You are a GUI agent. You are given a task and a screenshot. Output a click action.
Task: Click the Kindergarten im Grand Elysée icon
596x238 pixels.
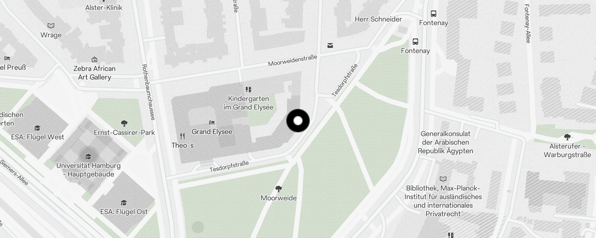(248, 89)
